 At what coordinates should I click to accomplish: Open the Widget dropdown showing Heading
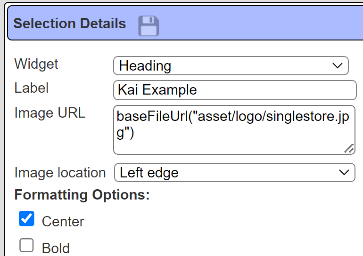[231, 65]
